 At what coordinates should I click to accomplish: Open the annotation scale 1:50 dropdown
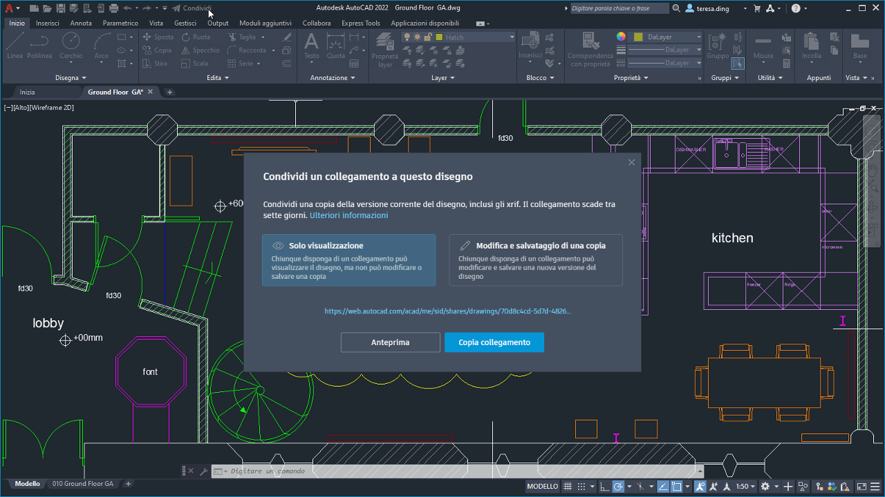click(x=746, y=487)
